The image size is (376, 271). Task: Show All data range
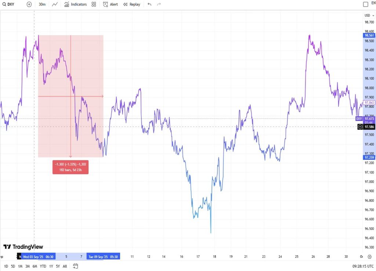[x=65, y=266]
